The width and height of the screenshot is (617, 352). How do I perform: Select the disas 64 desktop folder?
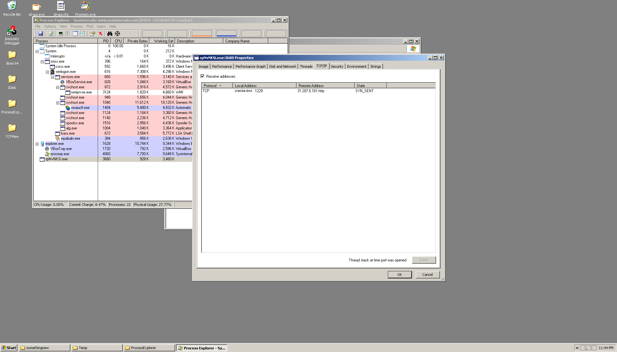[12, 58]
